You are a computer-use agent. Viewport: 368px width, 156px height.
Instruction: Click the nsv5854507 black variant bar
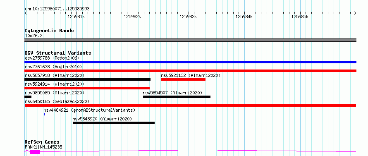pos(177,97)
